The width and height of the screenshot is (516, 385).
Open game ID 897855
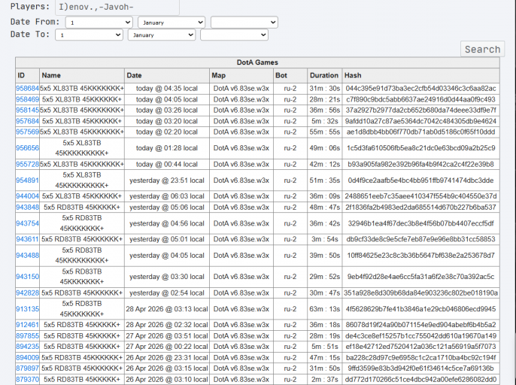27,336
